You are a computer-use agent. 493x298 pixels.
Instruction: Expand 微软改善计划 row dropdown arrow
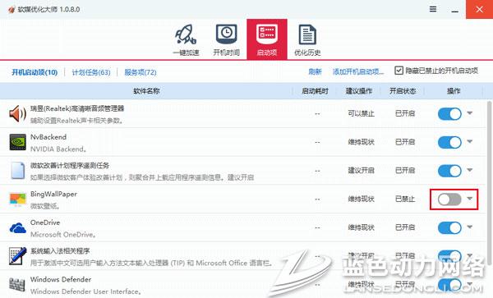470,170
